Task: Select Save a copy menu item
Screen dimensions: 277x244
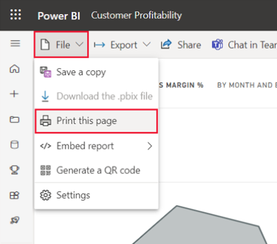Action: point(96,72)
